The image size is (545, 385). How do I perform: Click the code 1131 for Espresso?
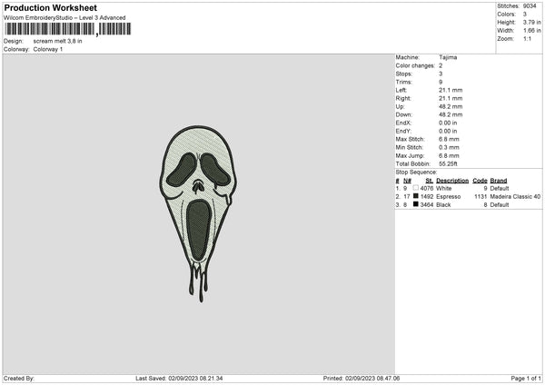(481, 197)
